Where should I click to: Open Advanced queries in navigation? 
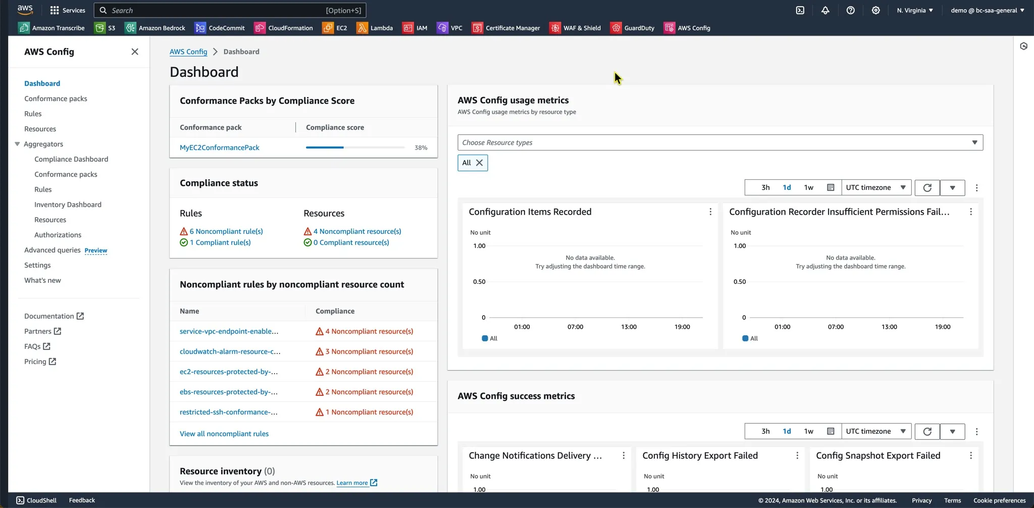coord(53,250)
